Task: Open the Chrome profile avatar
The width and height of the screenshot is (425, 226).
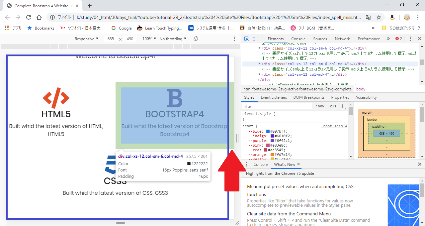Action: pyautogui.click(x=407, y=17)
